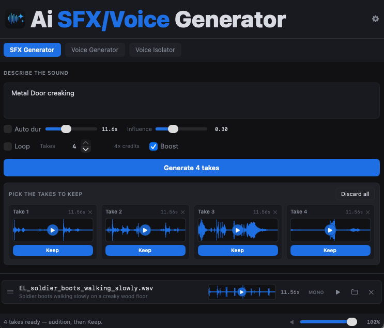Open the Voice Isolator tab

point(155,50)
